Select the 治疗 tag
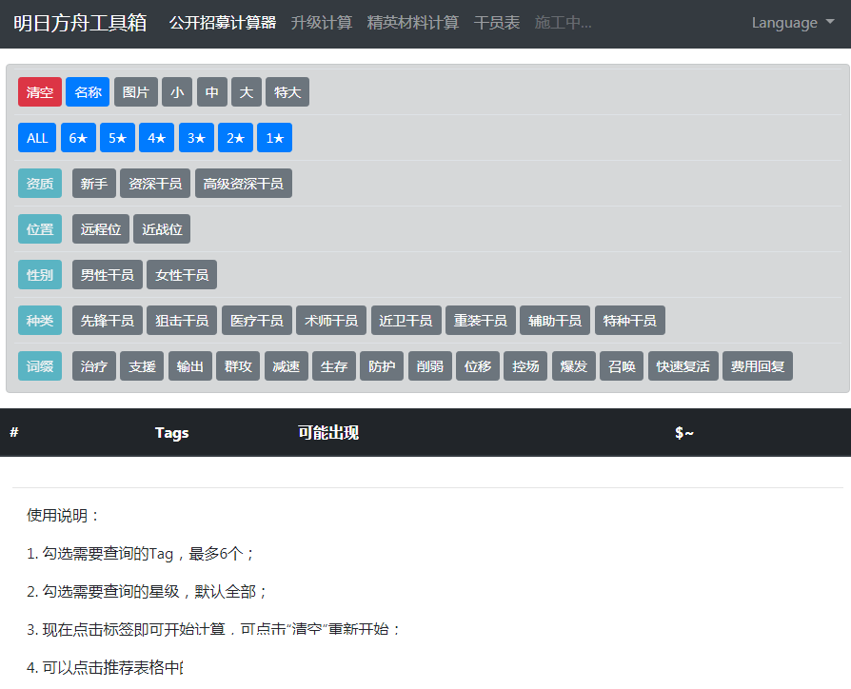The width and height of the screenshot is (851, 689). point(94,366)
